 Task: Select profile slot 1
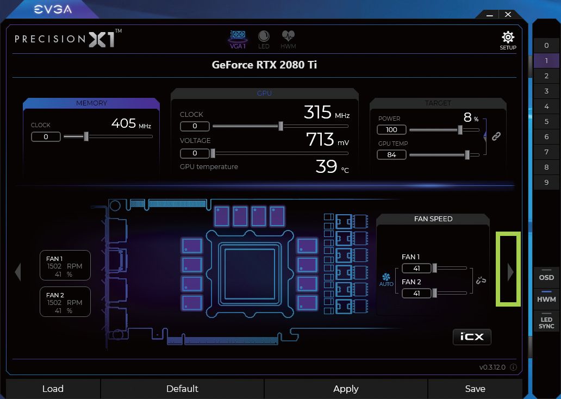pyautogui.click(x=546, y=60)
